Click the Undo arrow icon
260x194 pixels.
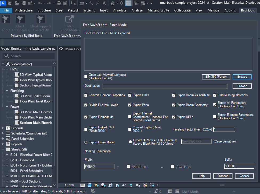click(x=40, y=3)
